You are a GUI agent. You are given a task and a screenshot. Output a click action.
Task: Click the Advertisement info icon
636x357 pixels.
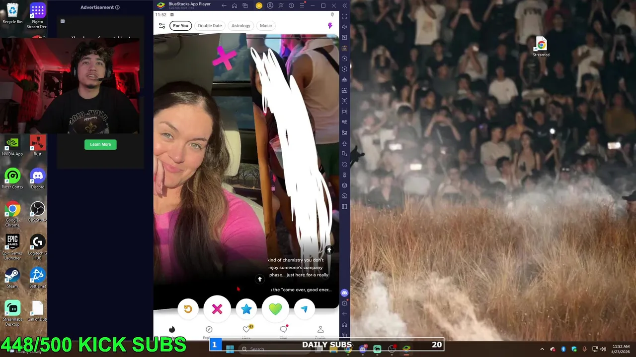(x=117, y=7)
